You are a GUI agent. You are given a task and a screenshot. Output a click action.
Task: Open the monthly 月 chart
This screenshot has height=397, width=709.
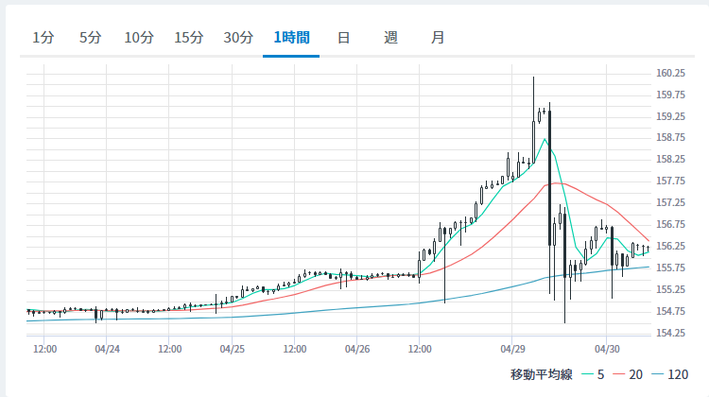(438, 38)
